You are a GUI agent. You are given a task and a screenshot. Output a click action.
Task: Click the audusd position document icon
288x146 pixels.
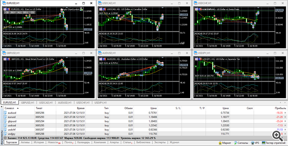click(5, 113)
